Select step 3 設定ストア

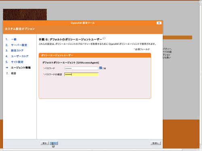point(17,51)
